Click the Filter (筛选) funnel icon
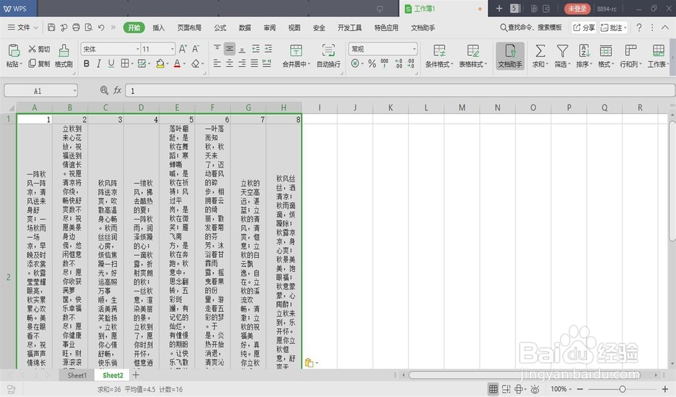Viewport: 676px width, 397px height. pos(562,51)
